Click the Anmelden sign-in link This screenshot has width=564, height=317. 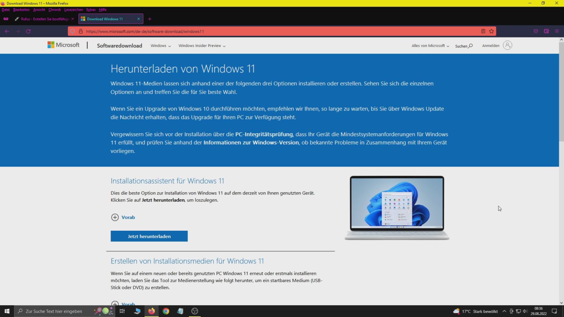[491, 46]
